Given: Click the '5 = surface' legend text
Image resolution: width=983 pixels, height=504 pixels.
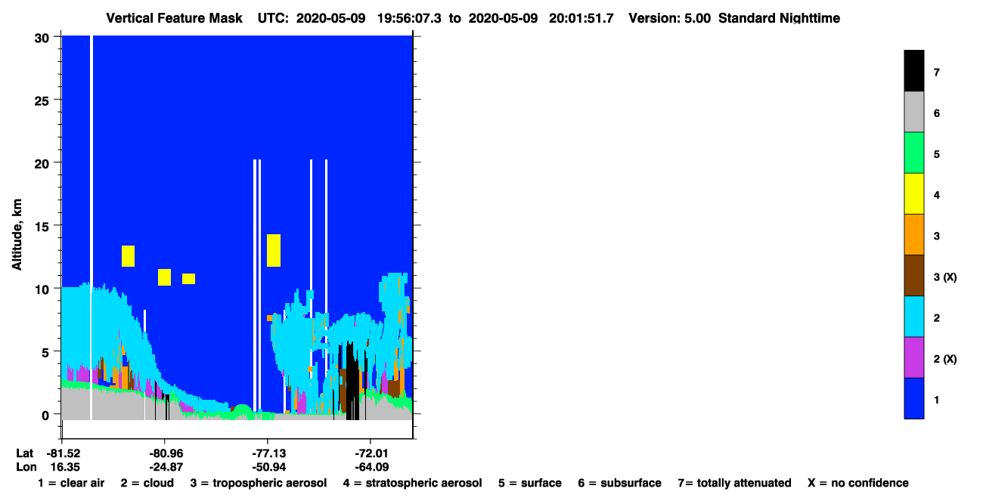Looking at the screenshot, I should (x=529, y=484).
